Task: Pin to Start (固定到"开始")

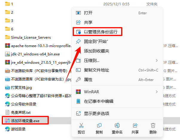Action: pyautogui.click(x=117, y=41)
